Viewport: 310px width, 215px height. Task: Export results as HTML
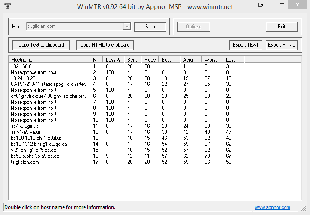[x=281, y=45]
